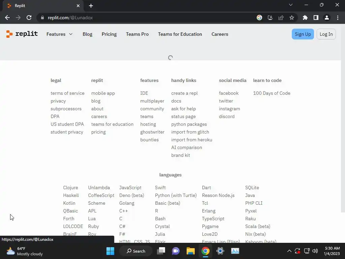
Task: Click the Replit logo in header
Action: [22, 34]
